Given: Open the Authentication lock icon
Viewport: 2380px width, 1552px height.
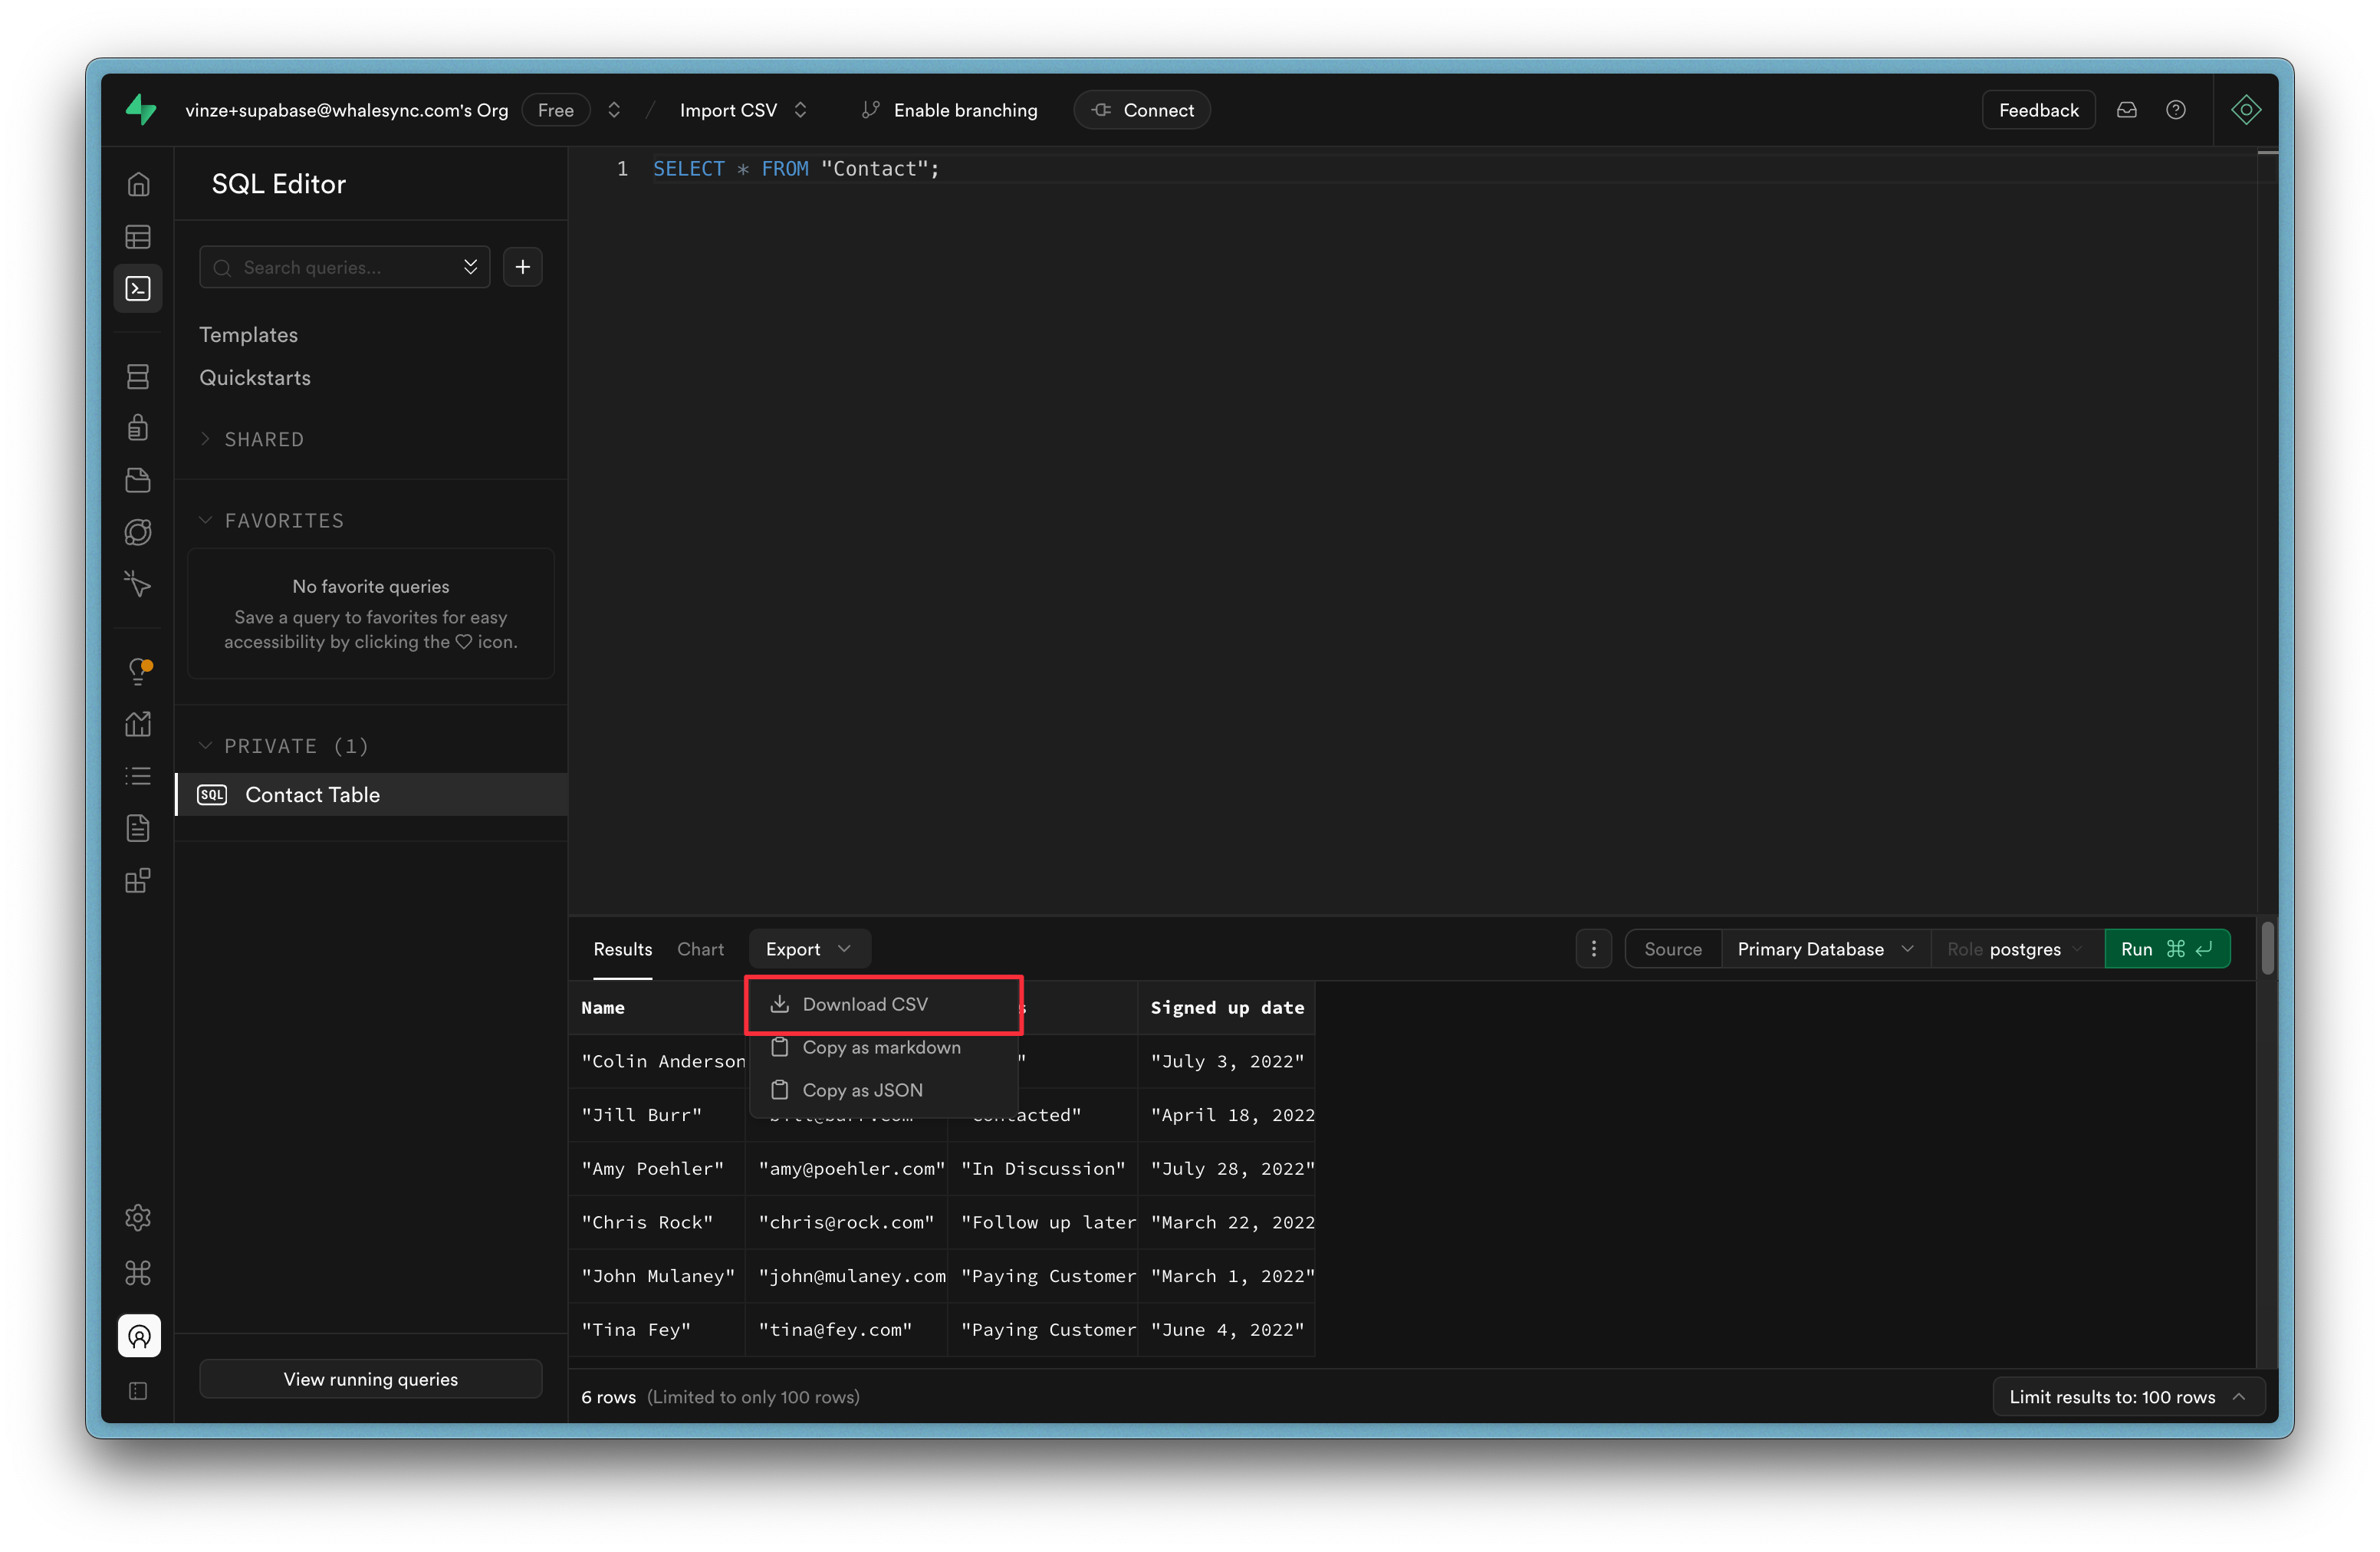Looking at the screenshot, I should click(x=138, y=428).
